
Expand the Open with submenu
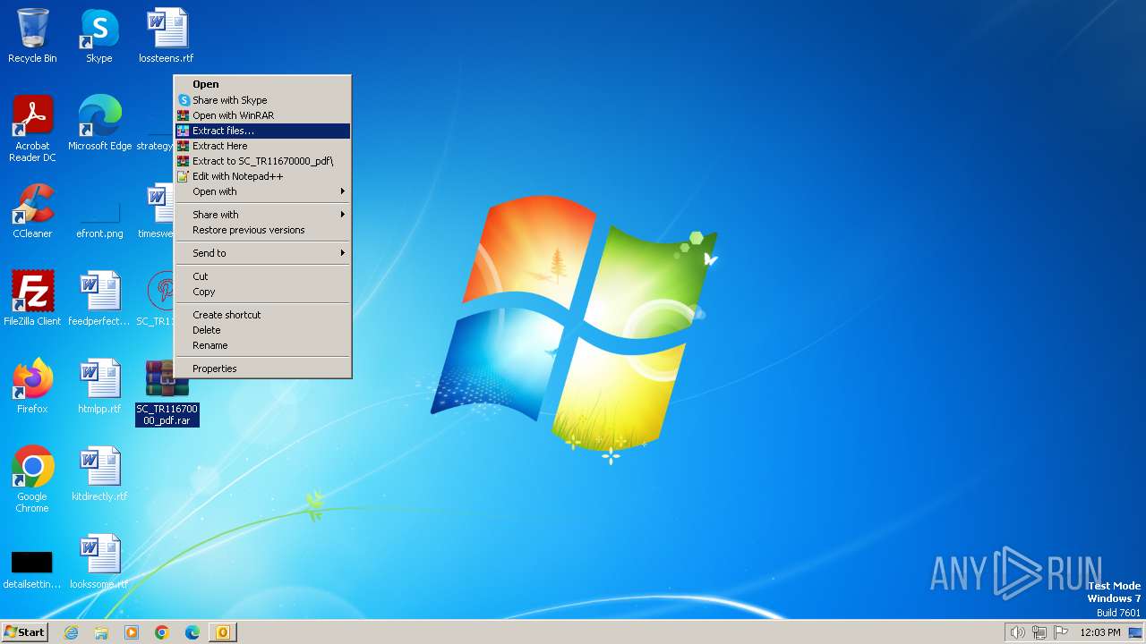tap(262, 191)
